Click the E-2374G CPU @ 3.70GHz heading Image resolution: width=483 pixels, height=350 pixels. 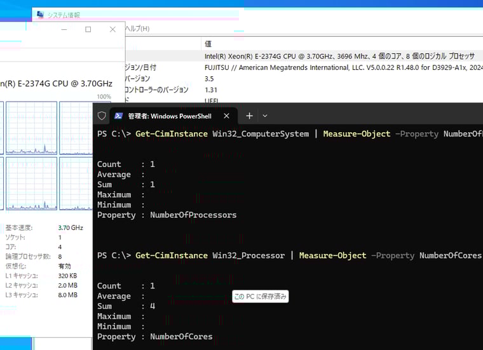click(x=56, y=84)
